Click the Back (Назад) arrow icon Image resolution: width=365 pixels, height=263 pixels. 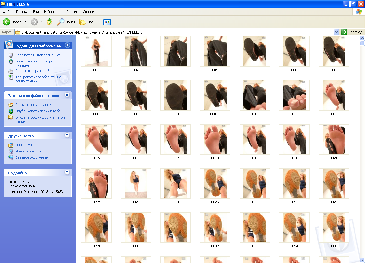coord(7,22)
